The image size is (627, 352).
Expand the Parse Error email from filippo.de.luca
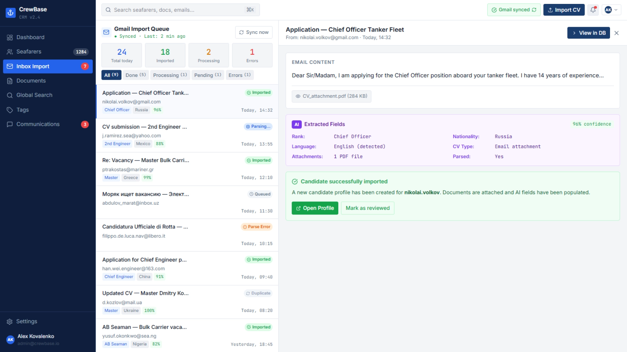click(x=187, y=235)
